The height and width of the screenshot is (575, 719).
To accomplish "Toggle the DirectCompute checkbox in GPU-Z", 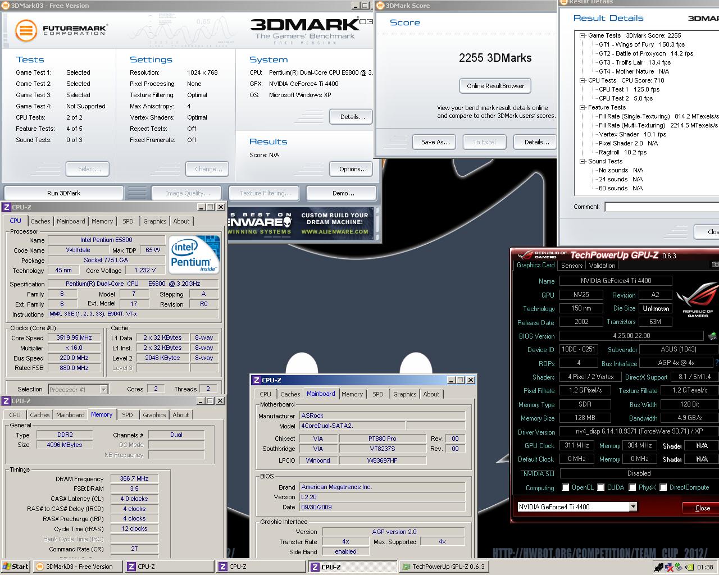I will (x=663, y=487).
